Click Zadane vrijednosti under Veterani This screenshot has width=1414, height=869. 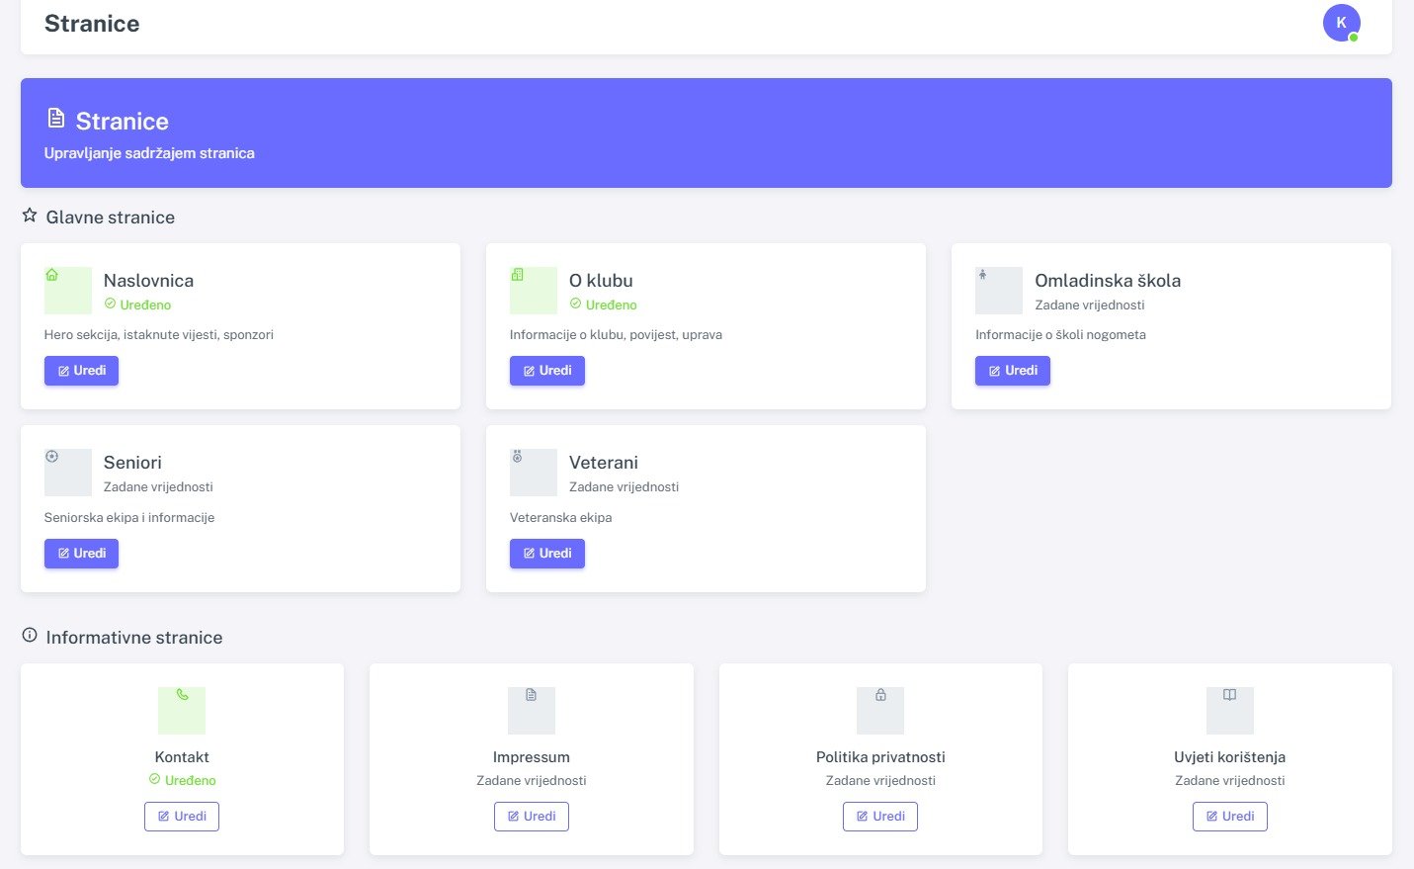click(624, 487)
